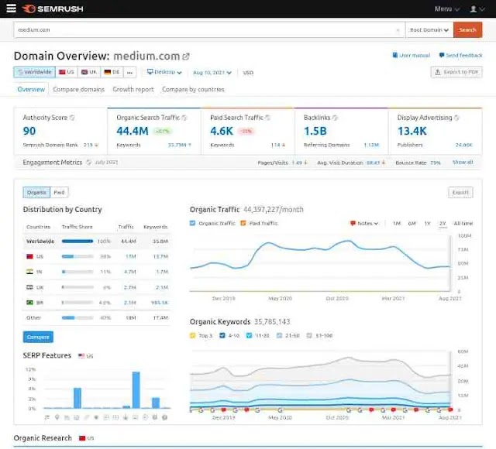496x449 pixels.
Task: Toggle Paid Traffic checkbox
Action: click(243, 223)
